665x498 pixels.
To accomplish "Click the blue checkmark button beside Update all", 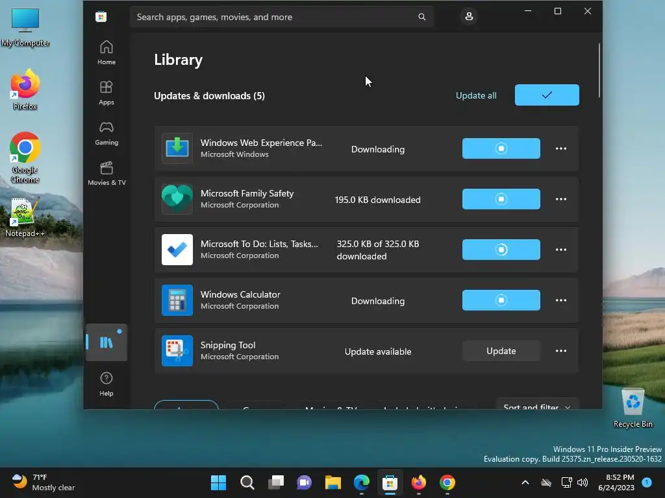I will (547, 95).
